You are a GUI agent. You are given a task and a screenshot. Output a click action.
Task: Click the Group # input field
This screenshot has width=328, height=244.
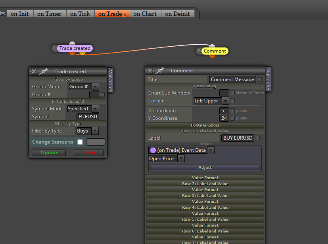[x=94, y=95]
